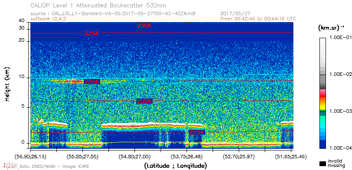This screenshot has width=352, height=170.
Task: Click the '225K' isotherm label above 20 km
Action: click(92, 33)
